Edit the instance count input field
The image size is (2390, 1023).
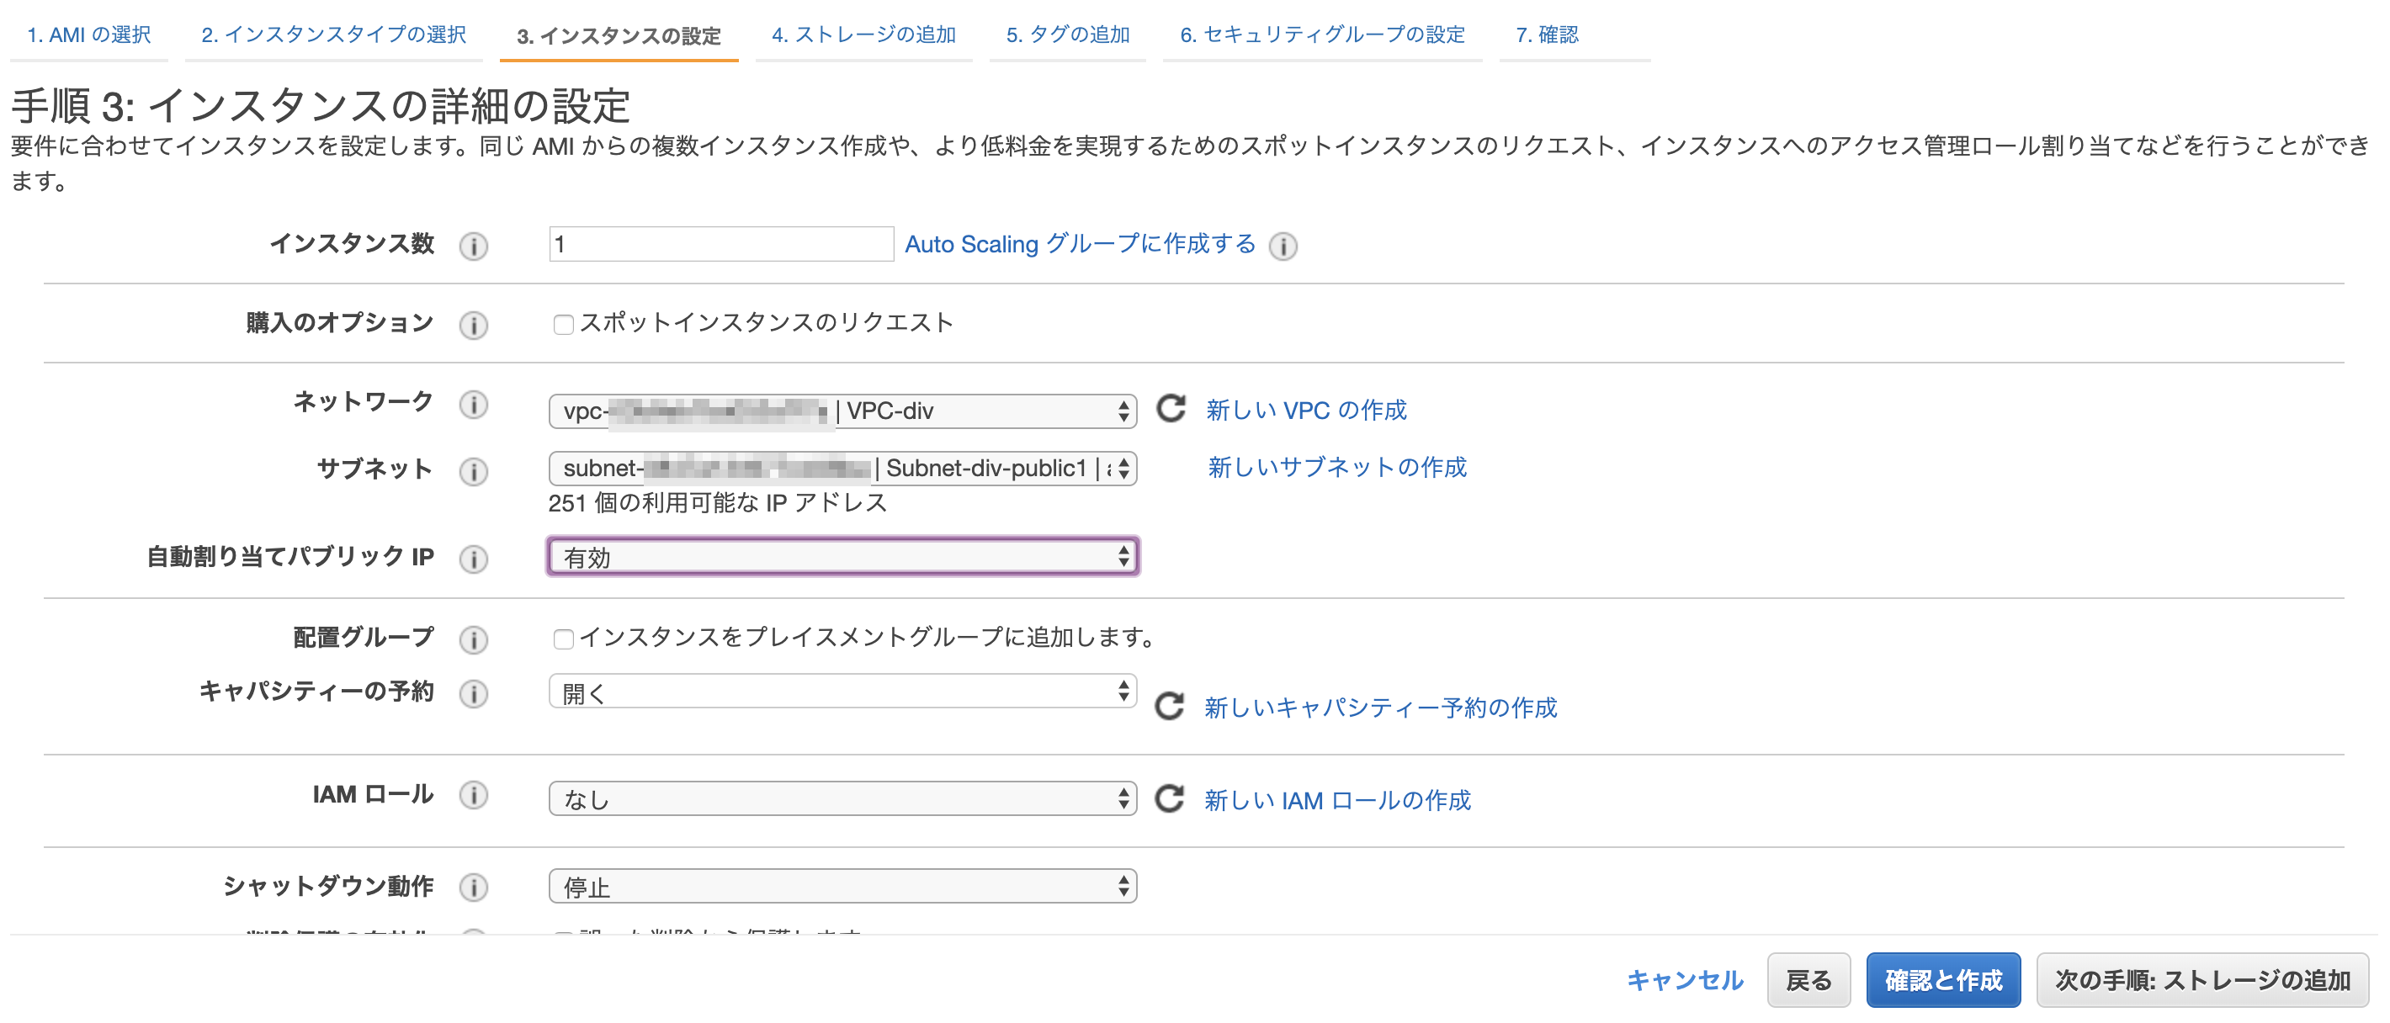pos(720,244)
